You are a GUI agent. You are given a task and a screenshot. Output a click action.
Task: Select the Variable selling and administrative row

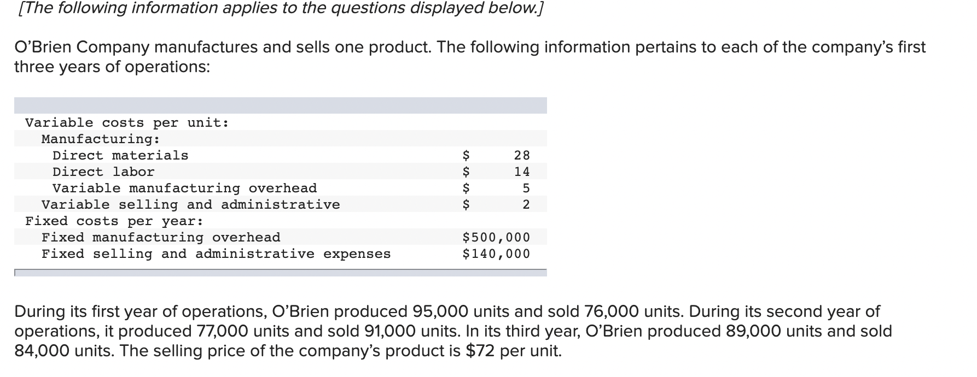281,204
